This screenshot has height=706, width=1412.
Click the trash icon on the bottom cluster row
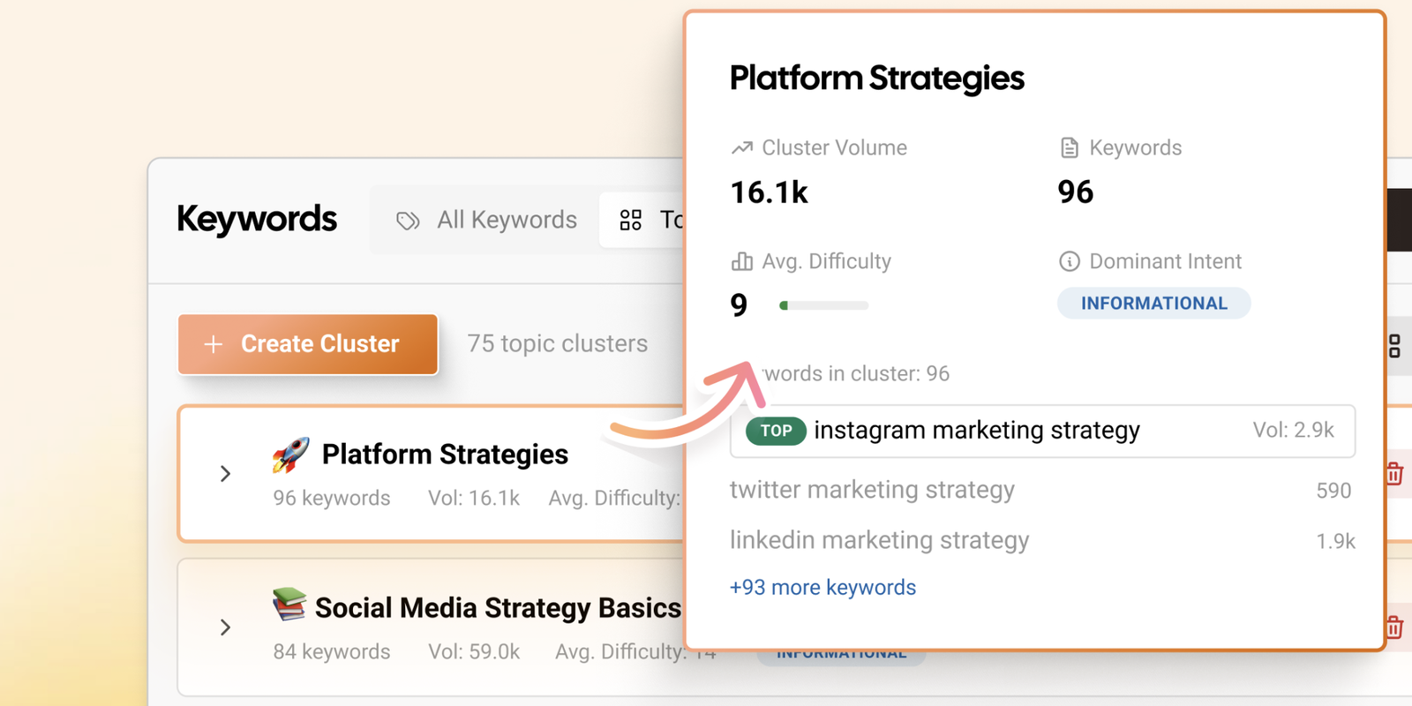coord(1394,627)
